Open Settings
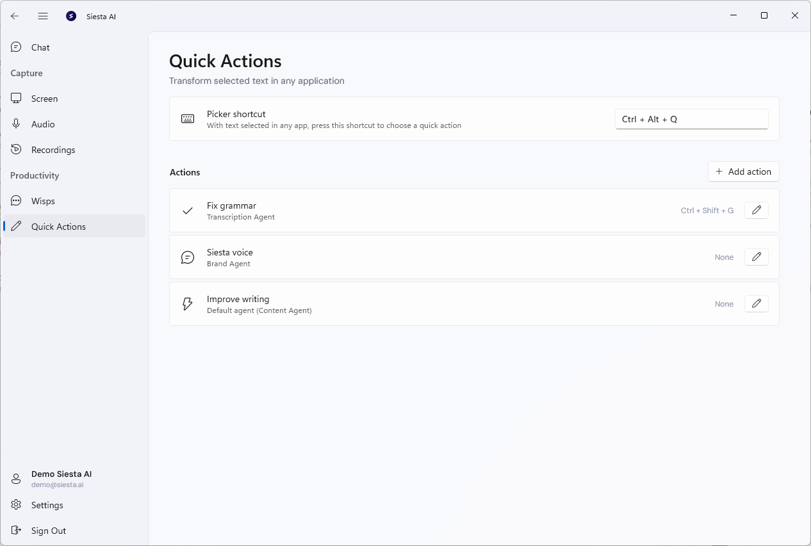 [x=74, y=505]
